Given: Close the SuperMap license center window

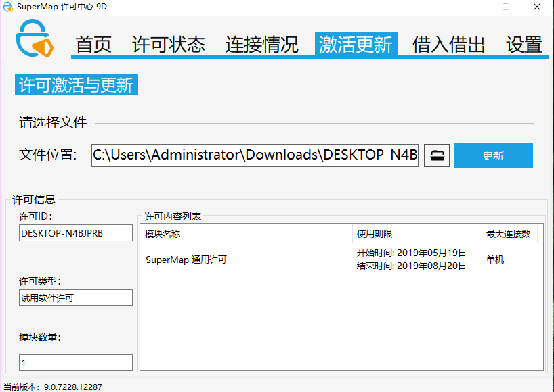Looking at the screenshot, I should coord(537,7).
